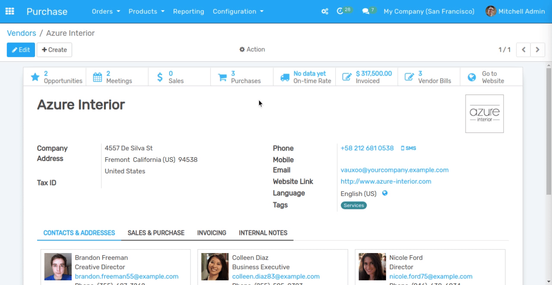This screenshot has height=285, width=552.
Task: Click the Create button
Action: click(54, 50)
